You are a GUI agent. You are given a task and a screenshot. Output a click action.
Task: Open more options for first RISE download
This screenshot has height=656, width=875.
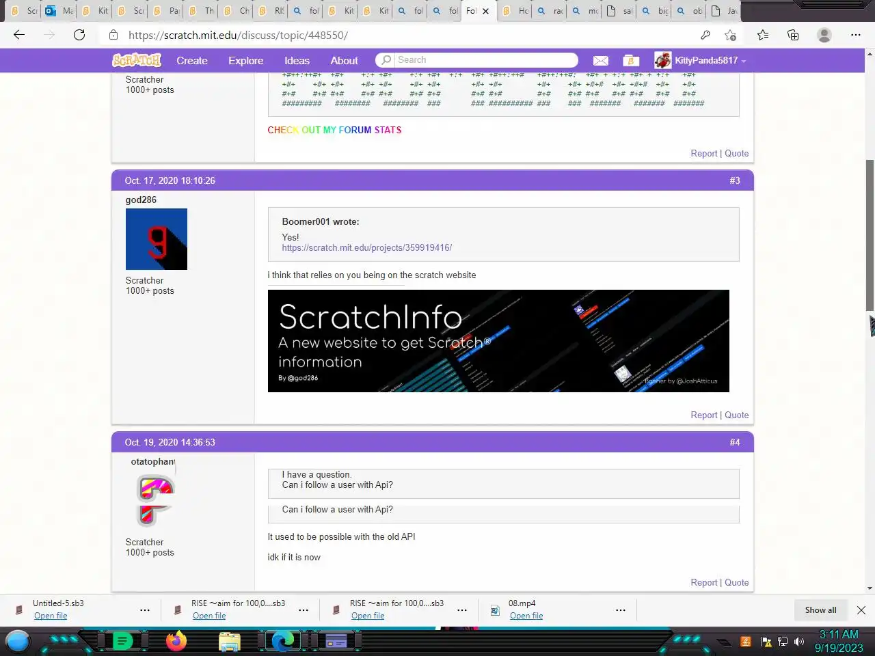click(304, 610)
